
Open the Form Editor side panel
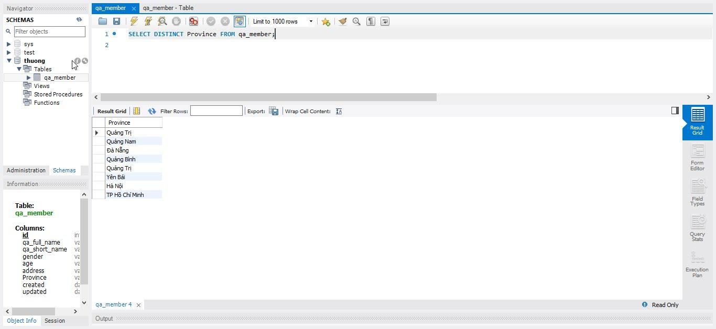pyautogui.click(x=697, y=157)
